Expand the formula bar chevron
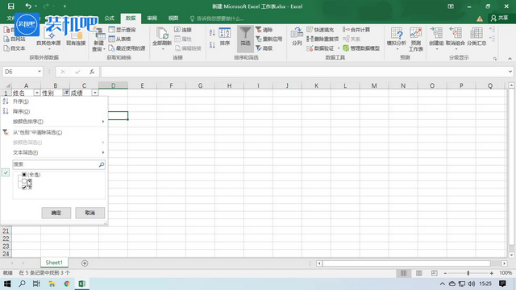 click(x=510, y=72)
